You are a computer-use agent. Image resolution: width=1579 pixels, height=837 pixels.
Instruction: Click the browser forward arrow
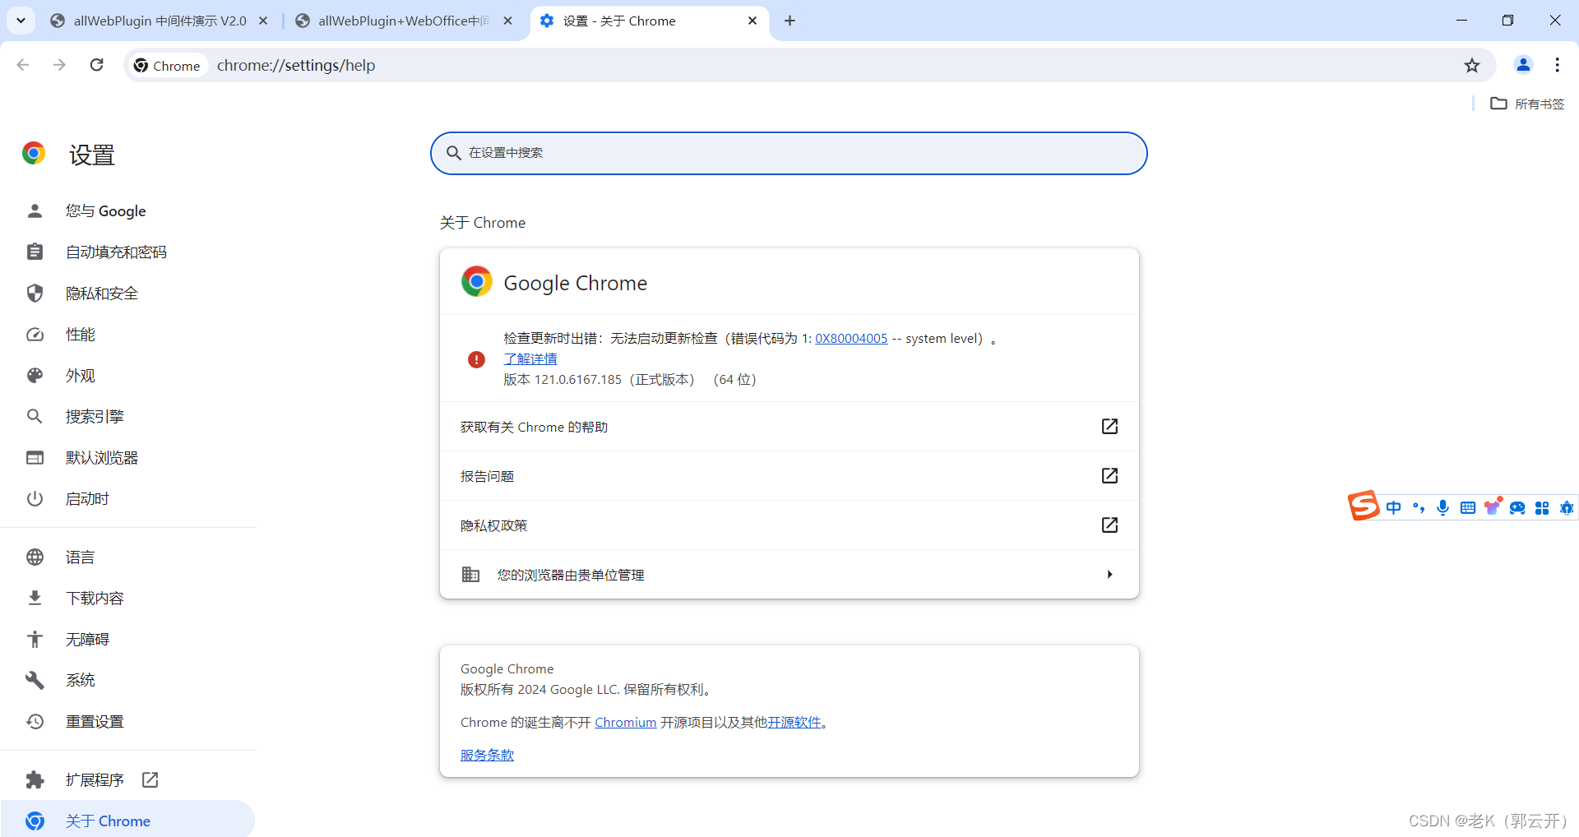59,65
